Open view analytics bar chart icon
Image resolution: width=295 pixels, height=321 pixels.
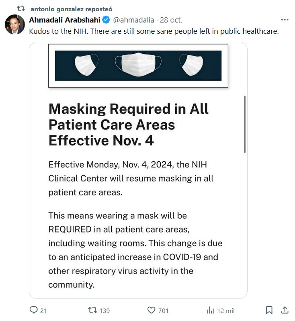(210, 310)
